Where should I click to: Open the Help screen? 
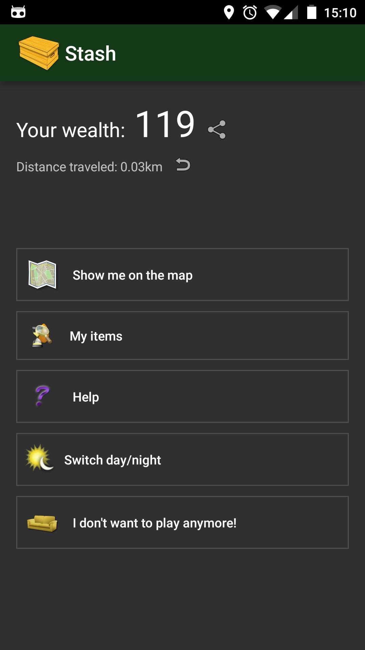point(86,397)
